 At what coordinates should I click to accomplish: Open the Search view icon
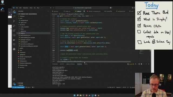(x=14, y=16)
